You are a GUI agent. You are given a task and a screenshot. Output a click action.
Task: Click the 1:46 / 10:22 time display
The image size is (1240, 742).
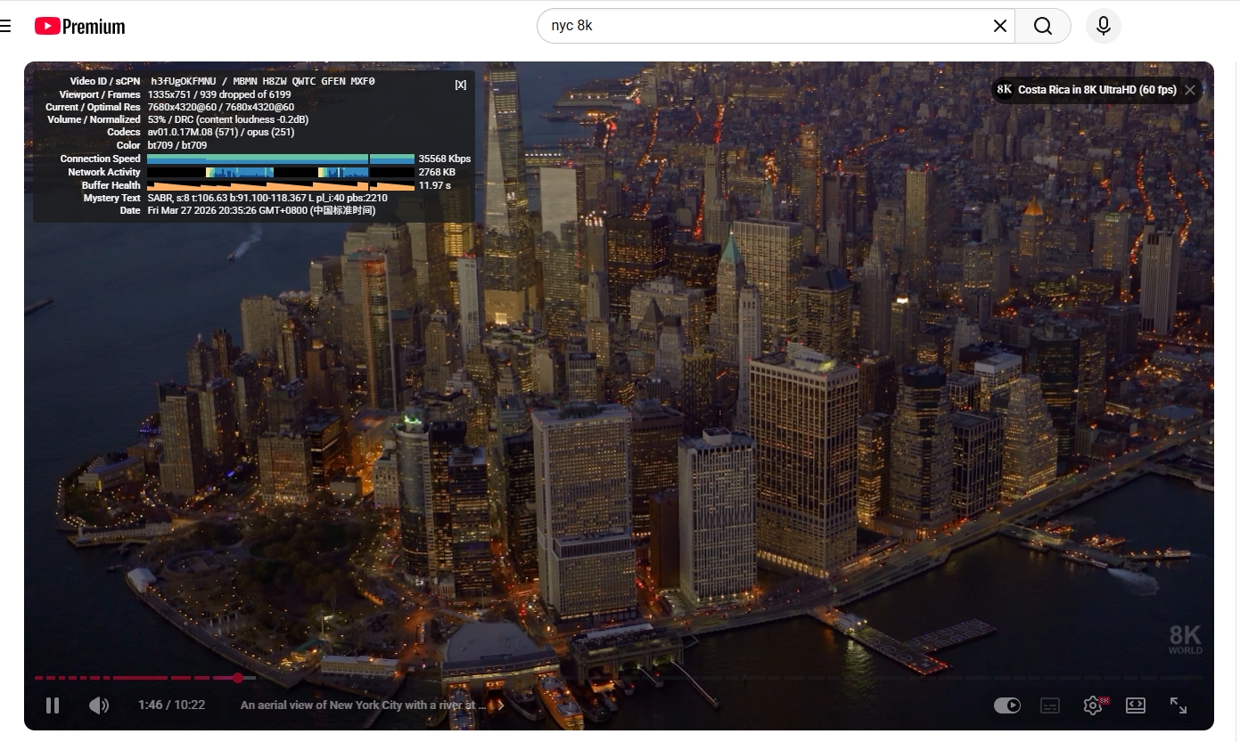pyautogui.click(x=171, y=705)
